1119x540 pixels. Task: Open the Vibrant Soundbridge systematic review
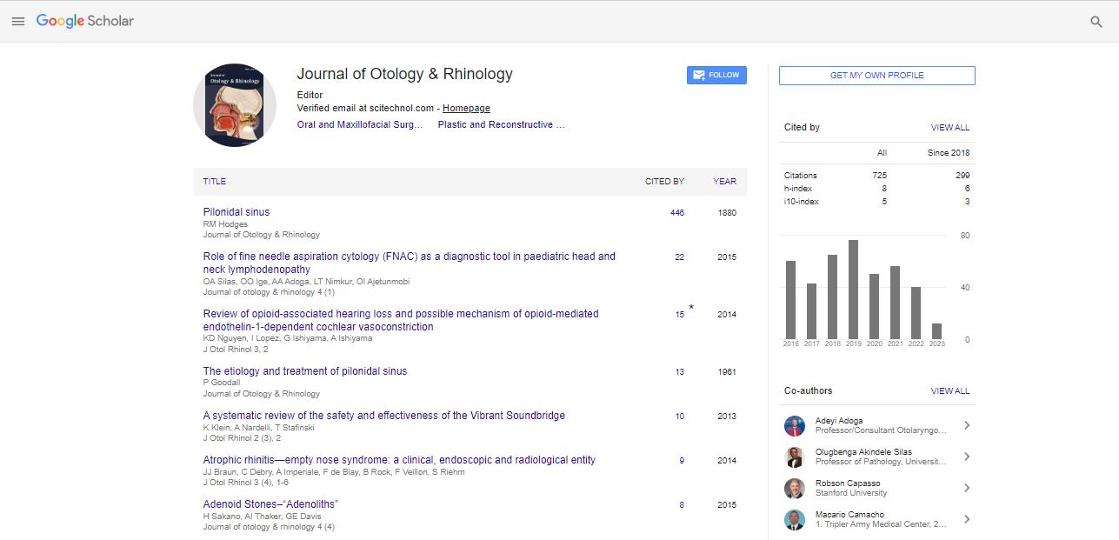click(x=384, y=416)
